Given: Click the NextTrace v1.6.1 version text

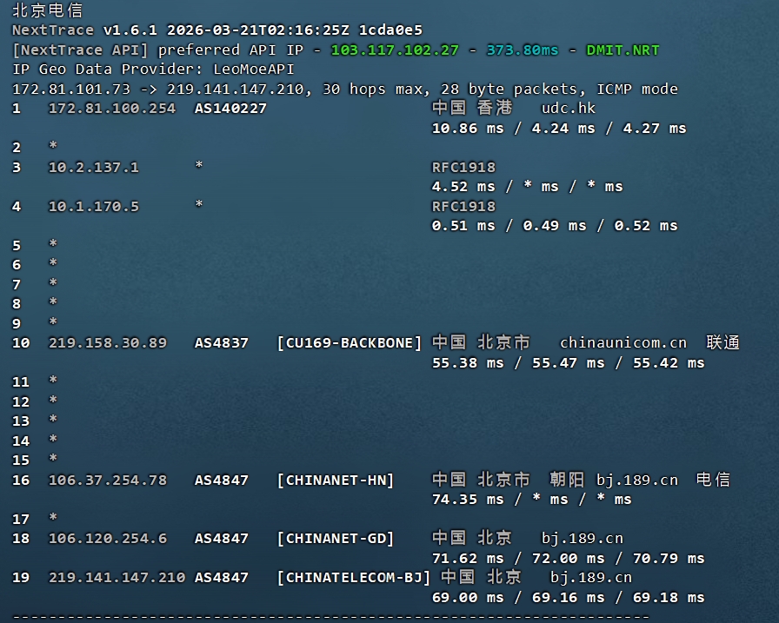Looking at the screenshot, I should point(84,30).
